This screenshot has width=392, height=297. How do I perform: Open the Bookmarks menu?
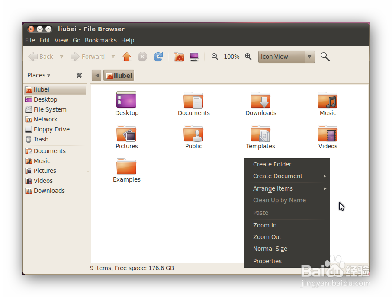(101, 40)
